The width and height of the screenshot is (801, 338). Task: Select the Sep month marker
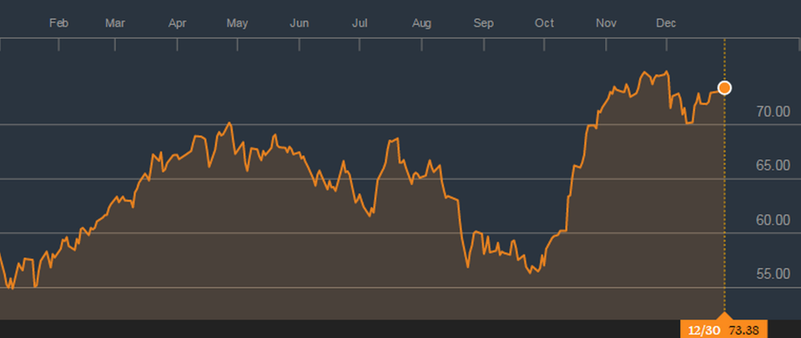tap(483, 23)
